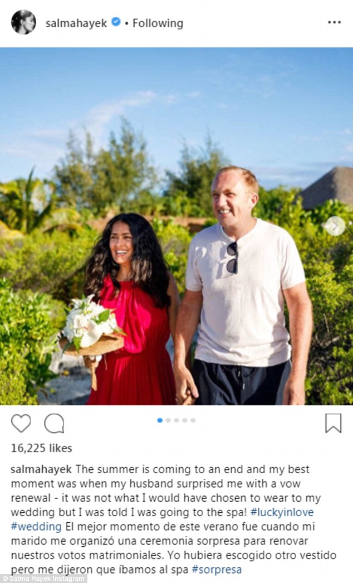
Task: Open the #wedding hashtag
Action: coord(36,527)
